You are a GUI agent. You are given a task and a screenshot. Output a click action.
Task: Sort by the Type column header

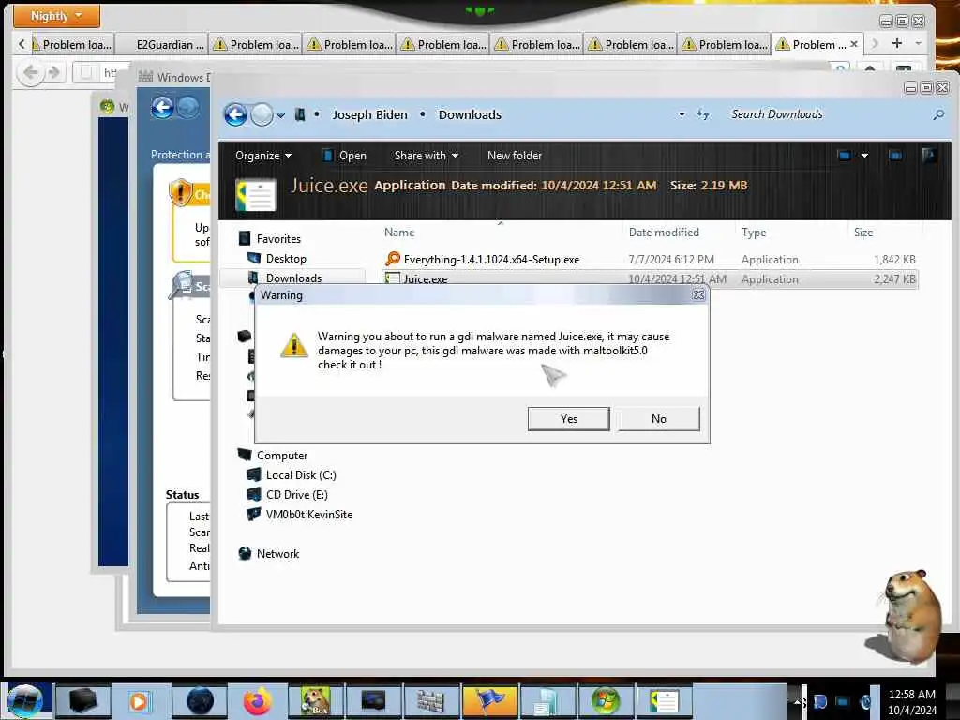coord(754,232)
